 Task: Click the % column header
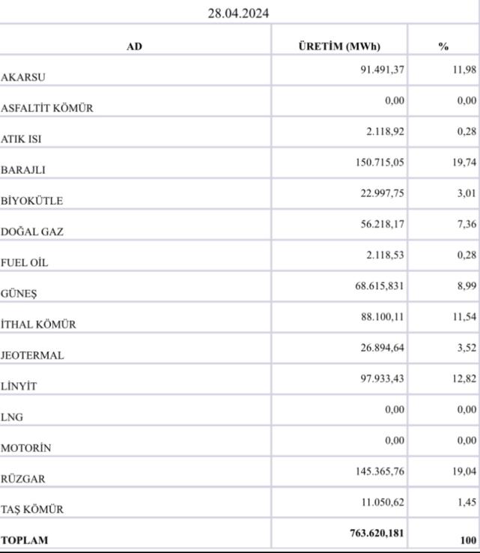click(443, 46)
